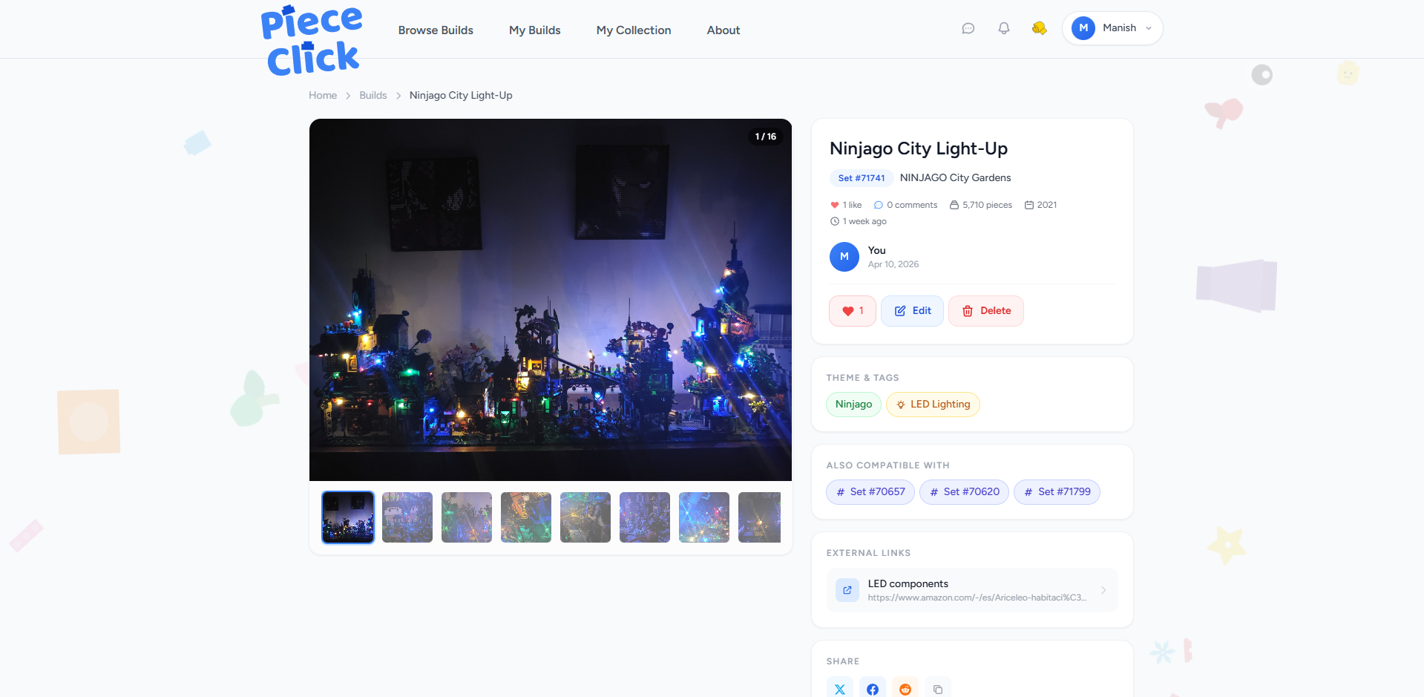Select the fifth gallery thumbnail
This screenshot has height=697, width=1424.
[x=585, y=517]
